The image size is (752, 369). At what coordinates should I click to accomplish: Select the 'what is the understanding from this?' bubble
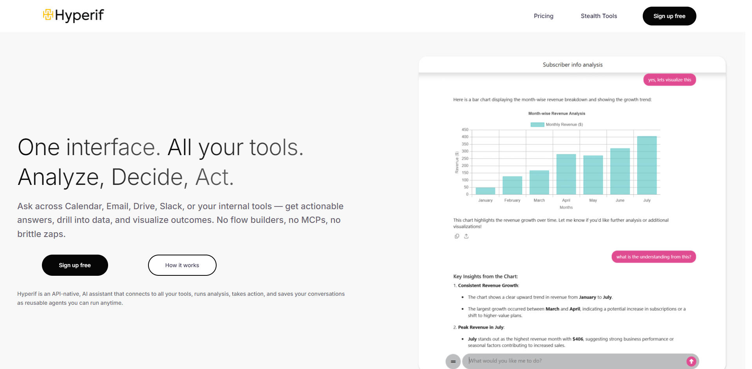(x=653, y=257)
